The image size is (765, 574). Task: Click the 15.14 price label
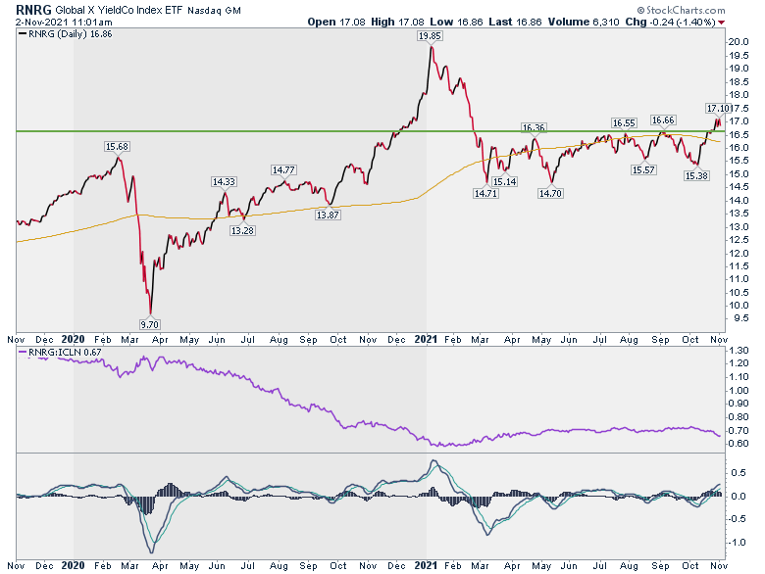pyautogui.click(x=504, y=181)
